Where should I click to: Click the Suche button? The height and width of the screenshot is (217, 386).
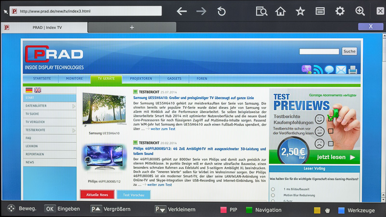tap(349, 51)
